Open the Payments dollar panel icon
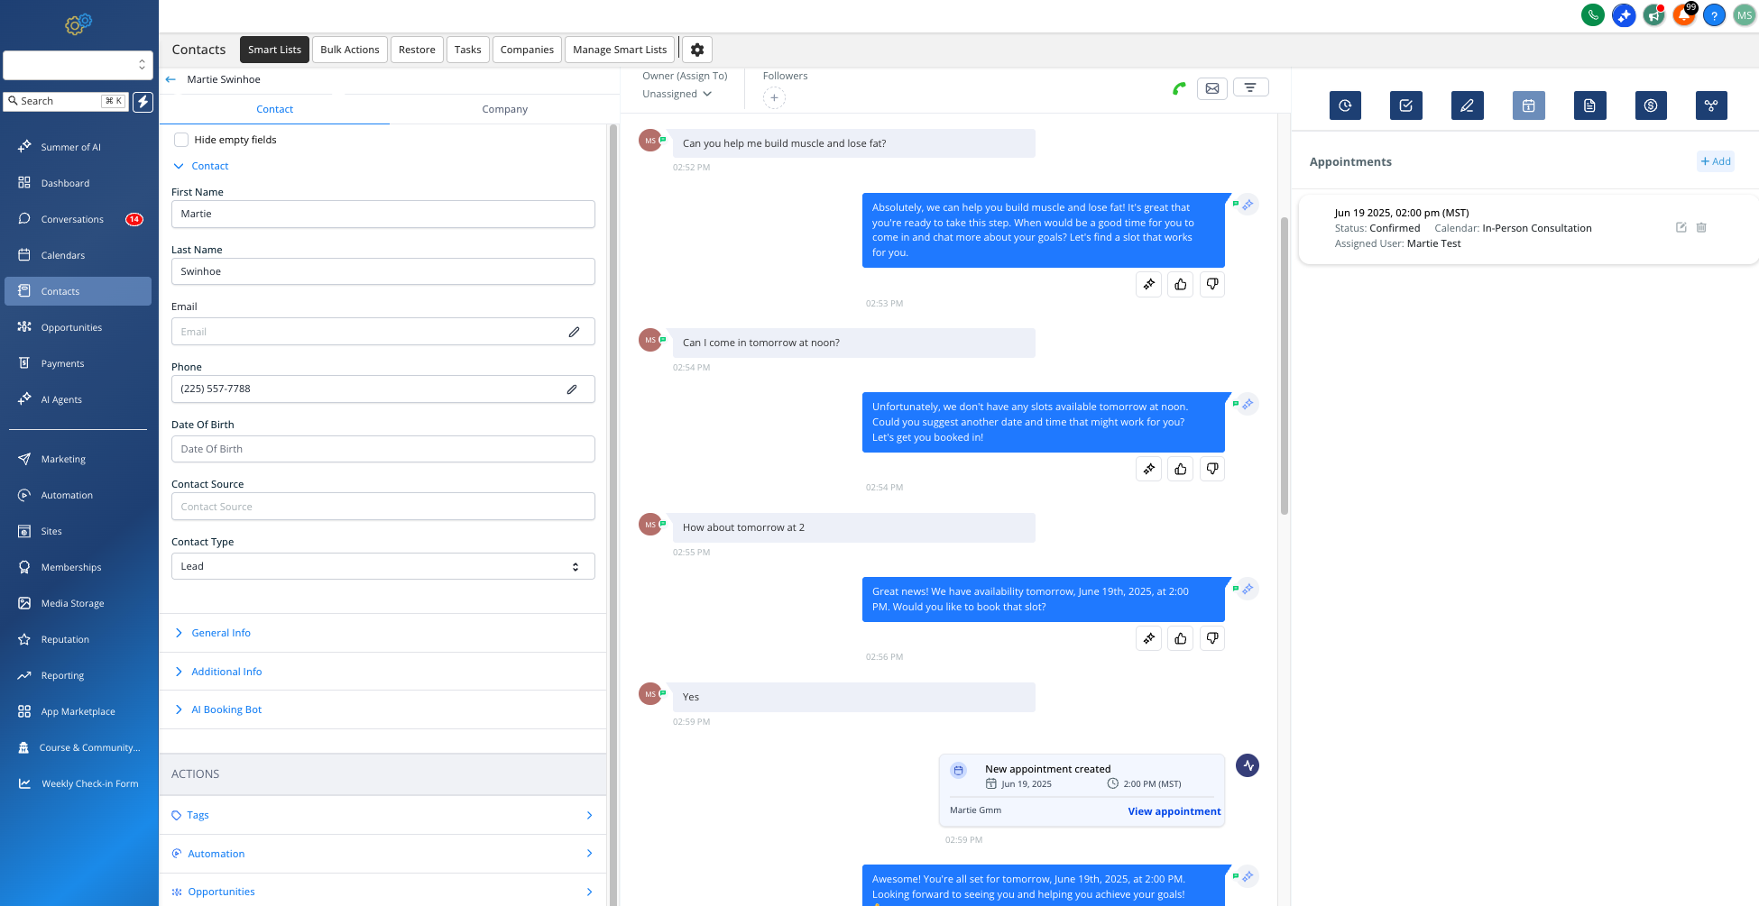The height and width of the screenshot is (906, 1759). pyautogui.click(x=1651, y=105)
